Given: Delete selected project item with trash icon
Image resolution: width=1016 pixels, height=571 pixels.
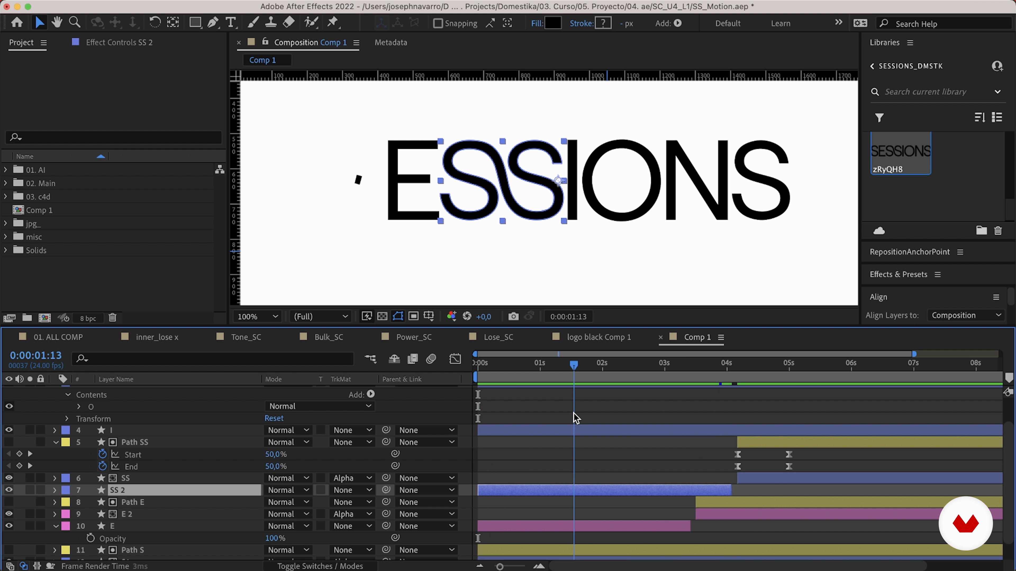Looking at the screenshot, I should point(112,317).
